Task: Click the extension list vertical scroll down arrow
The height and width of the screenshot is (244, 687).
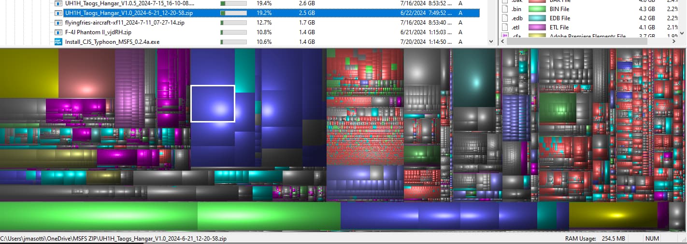Action: point(682,34)
